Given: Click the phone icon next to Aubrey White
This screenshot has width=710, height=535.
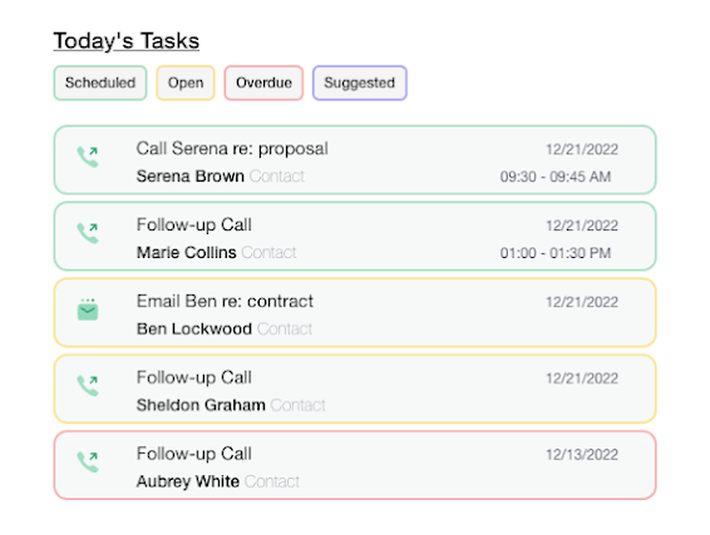Looking at the screenshot, I should [88, 463].
